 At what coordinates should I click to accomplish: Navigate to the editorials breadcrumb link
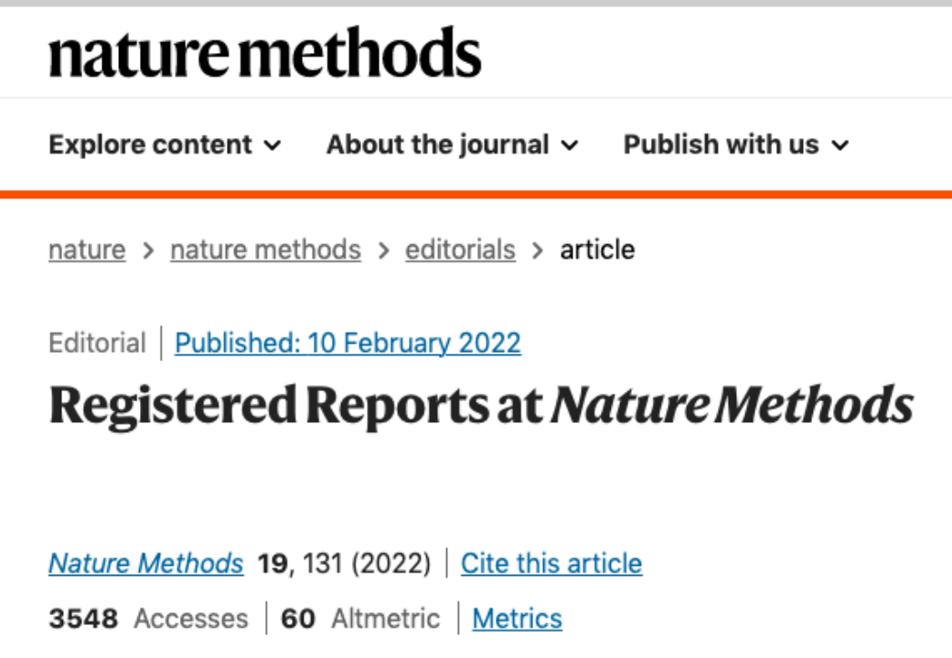(460, 249)
